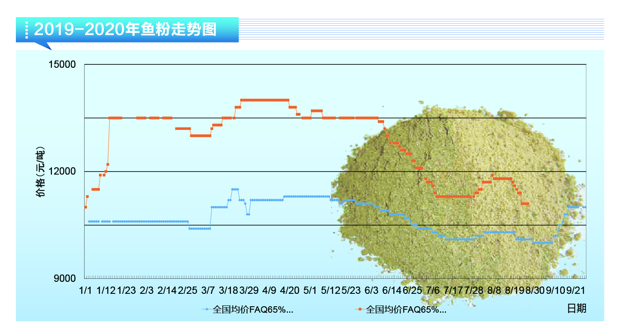The image size is (619, 335).
Task: Click the 日期 x-axis title
Action: [x=577, y=308]
